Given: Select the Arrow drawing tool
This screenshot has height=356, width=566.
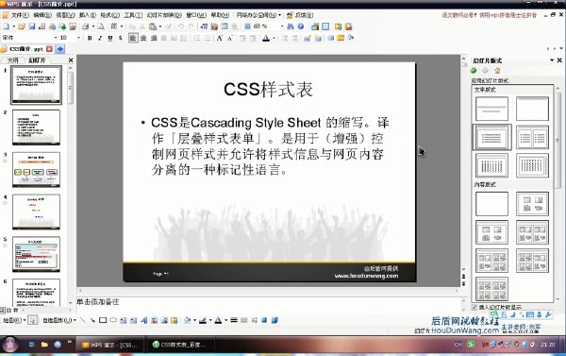Looking at the screenshot, I should [x=92, y=320].
